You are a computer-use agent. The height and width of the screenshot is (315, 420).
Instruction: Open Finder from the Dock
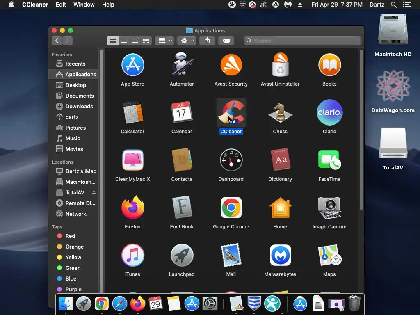tap(65, 304)
